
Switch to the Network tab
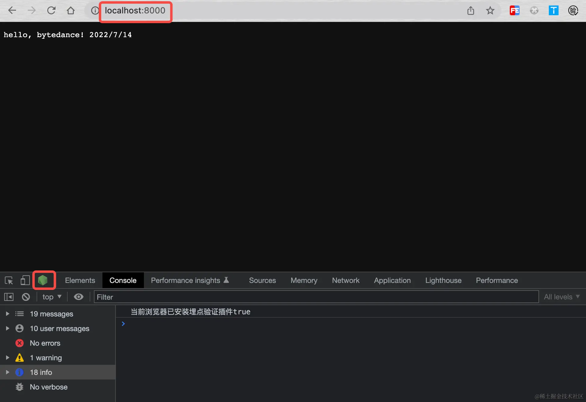coord(345,280)
